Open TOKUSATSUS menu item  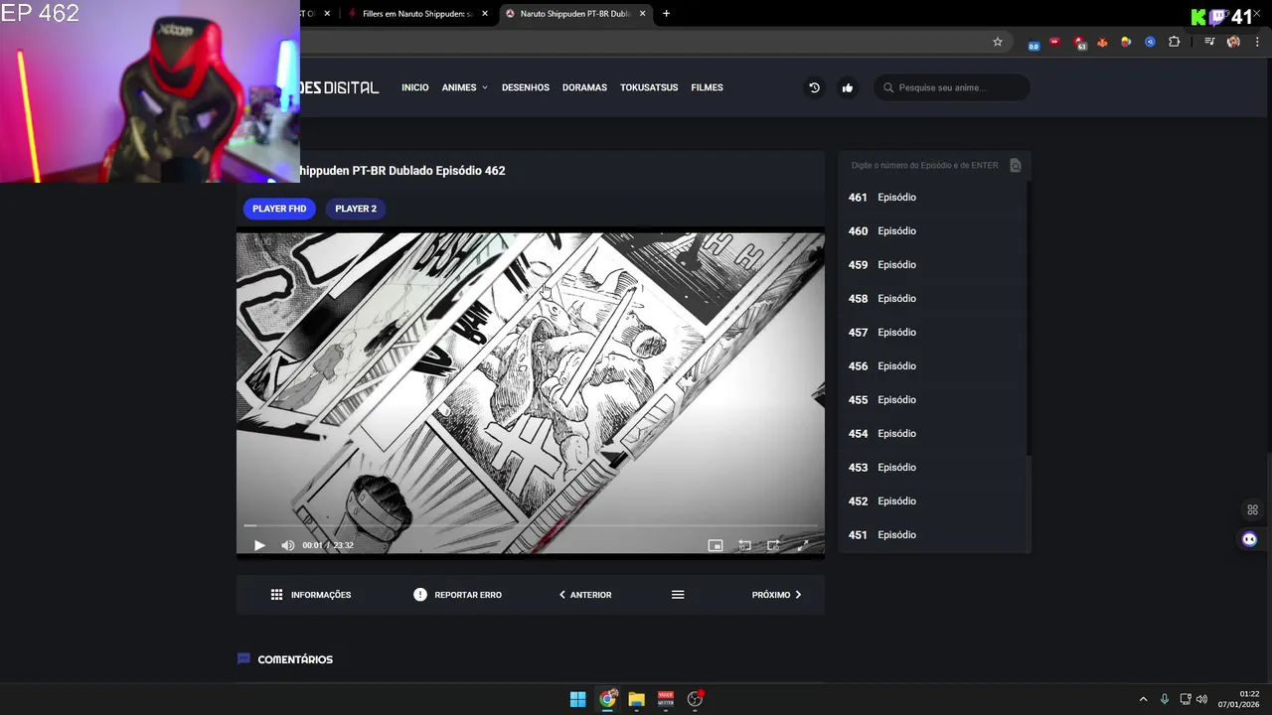(x=649, y=87)
